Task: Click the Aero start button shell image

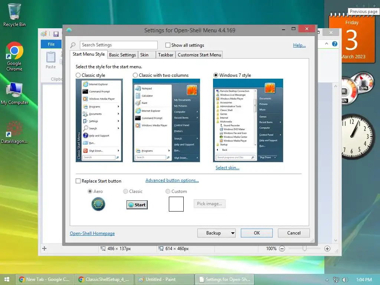Action: pos(98,204)
